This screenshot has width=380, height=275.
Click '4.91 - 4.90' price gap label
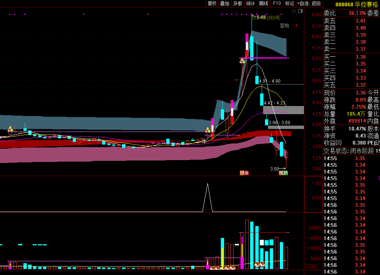270,81
